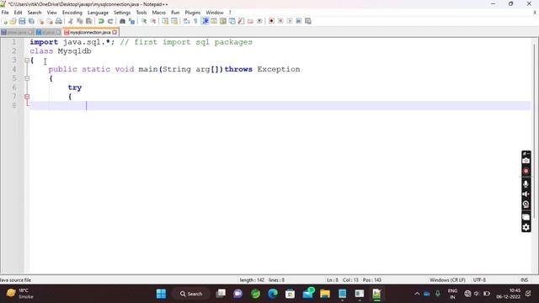Click the Playback macro toolbar icon

point(290,21)
